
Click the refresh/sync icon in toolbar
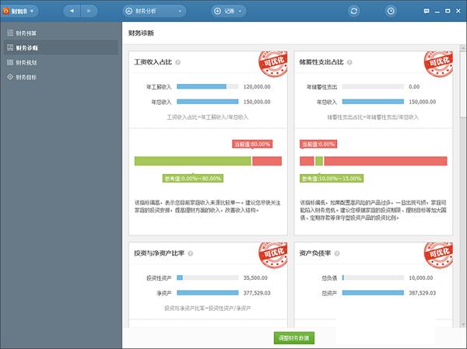point(354,12)
